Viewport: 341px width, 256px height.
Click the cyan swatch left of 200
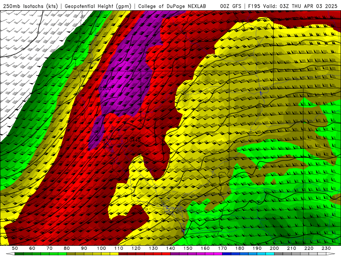pos(270,254)
